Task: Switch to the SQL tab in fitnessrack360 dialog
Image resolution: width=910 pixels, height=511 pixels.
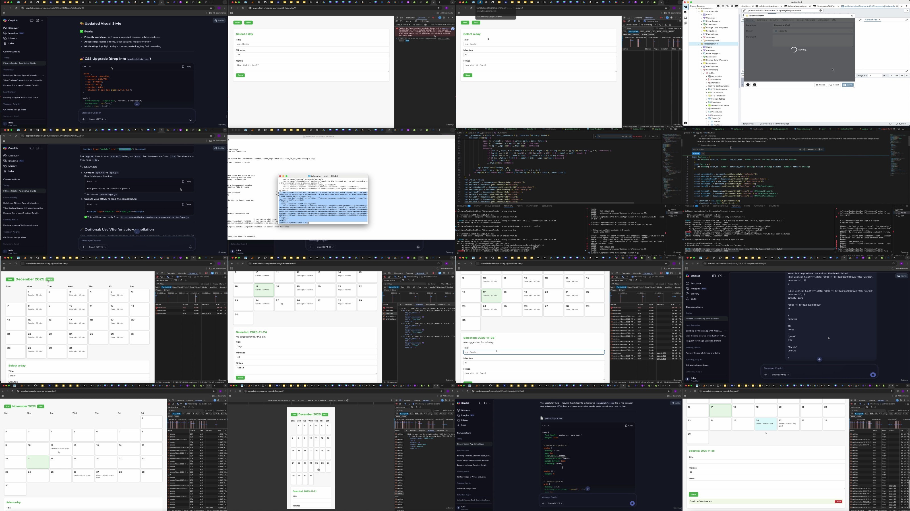Action: tap(834, 20)
